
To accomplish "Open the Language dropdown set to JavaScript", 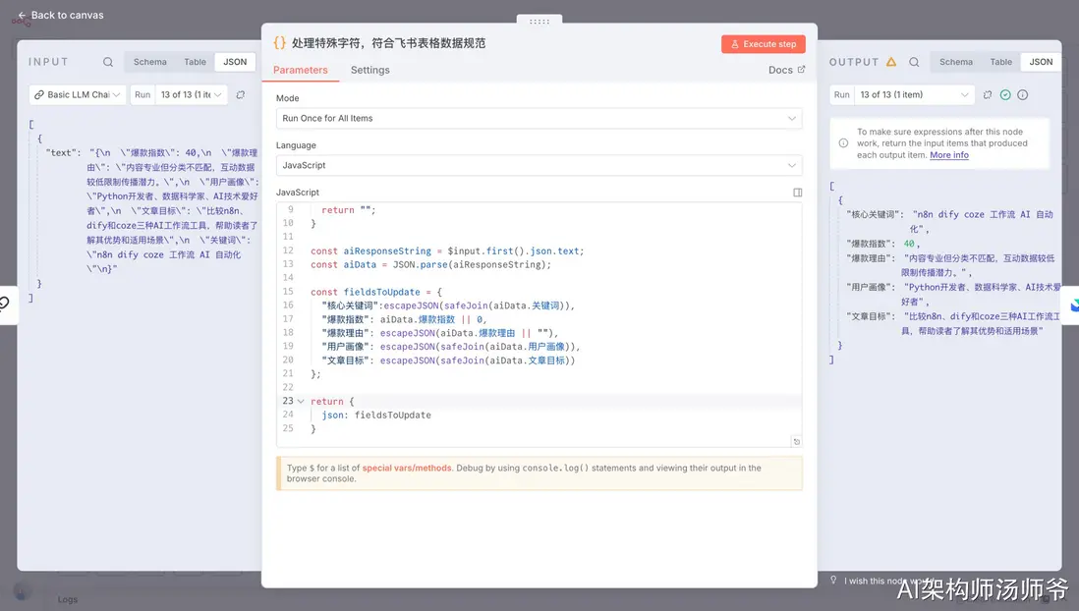I will tap(539, 165).
